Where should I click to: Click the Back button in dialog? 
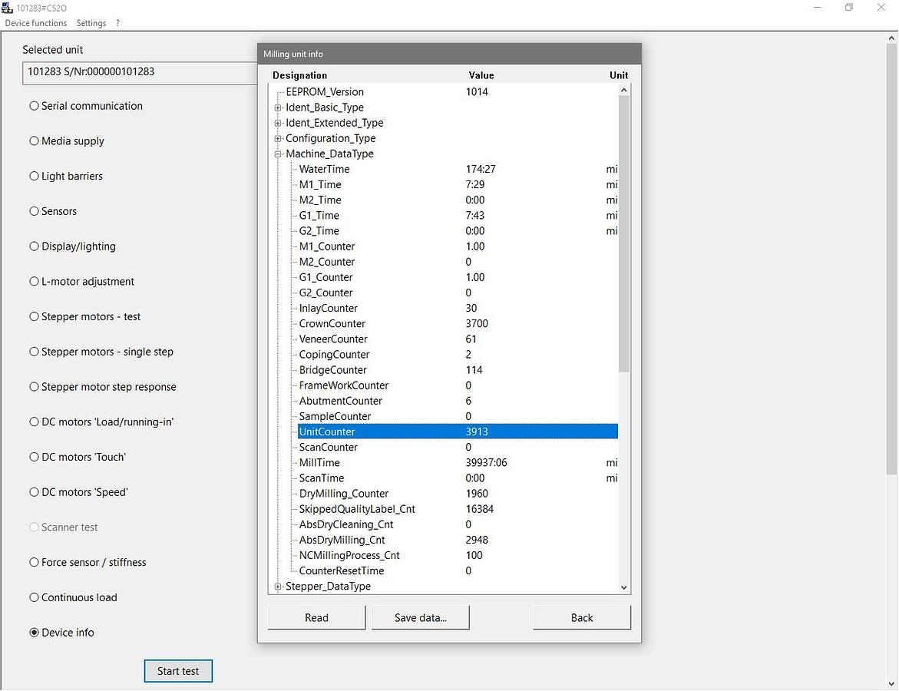point(581,617)
